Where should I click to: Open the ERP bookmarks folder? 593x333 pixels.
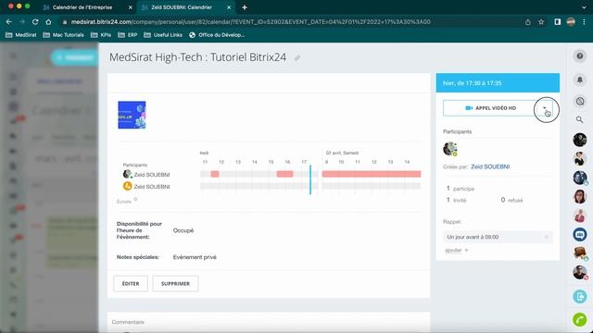click(x=128, y=35)
